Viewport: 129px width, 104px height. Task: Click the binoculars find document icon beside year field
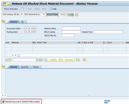(72, 14)
